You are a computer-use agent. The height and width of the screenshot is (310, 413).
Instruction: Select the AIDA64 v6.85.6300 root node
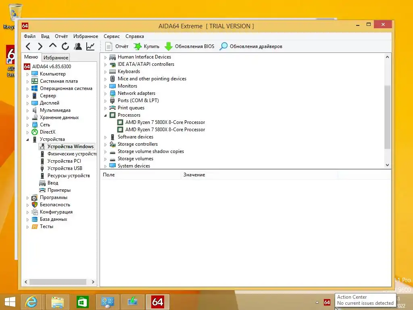point(52,67)
